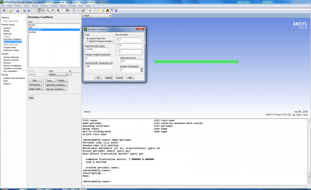The width and height of the screenshot is (311, 190).
Task: Open dropdown arrow next to window layout icon
Action: [77, 11]
